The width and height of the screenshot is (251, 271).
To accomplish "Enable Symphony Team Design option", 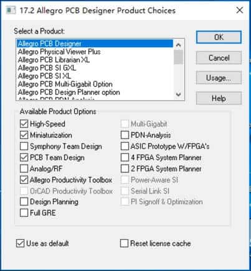I will pos(24,146).
